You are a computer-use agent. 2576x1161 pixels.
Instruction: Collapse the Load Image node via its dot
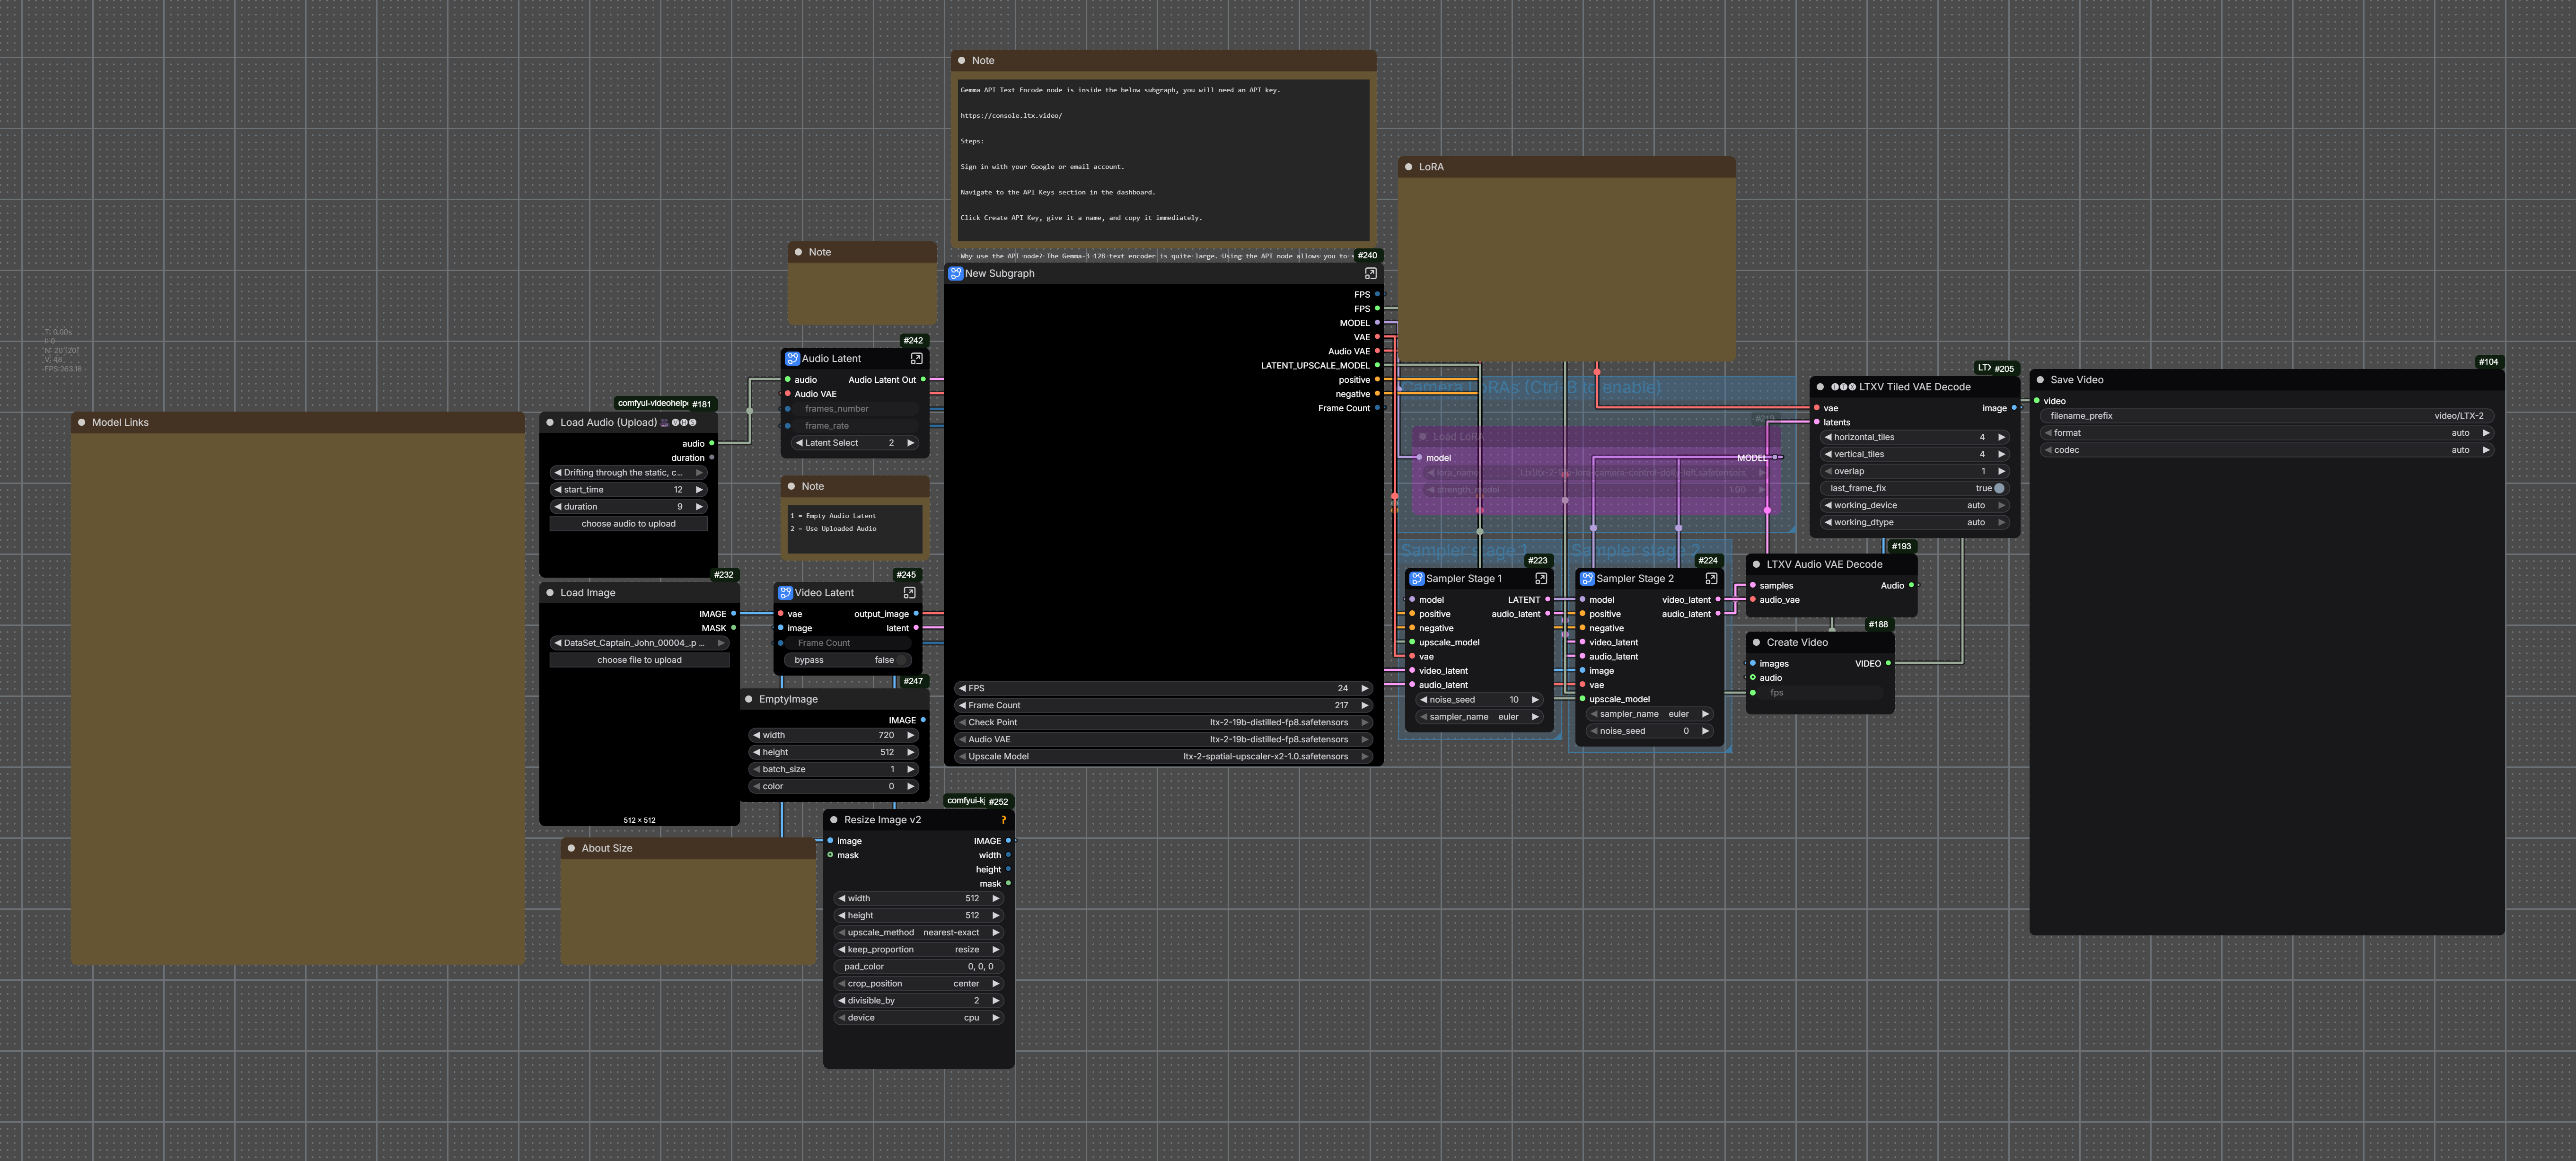(x=550, y=592)
